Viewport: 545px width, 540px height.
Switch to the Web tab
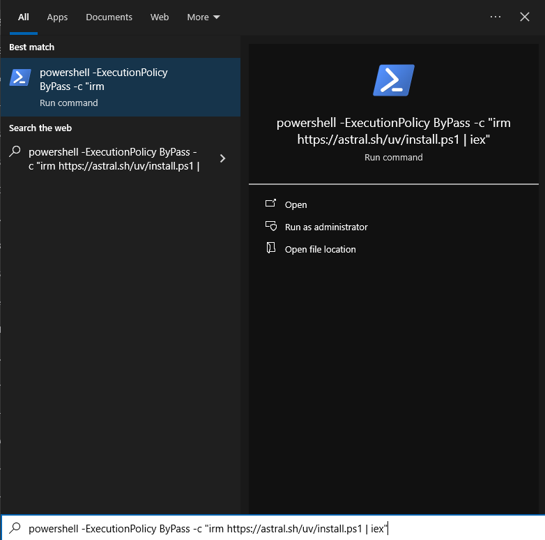pos(160,17)
